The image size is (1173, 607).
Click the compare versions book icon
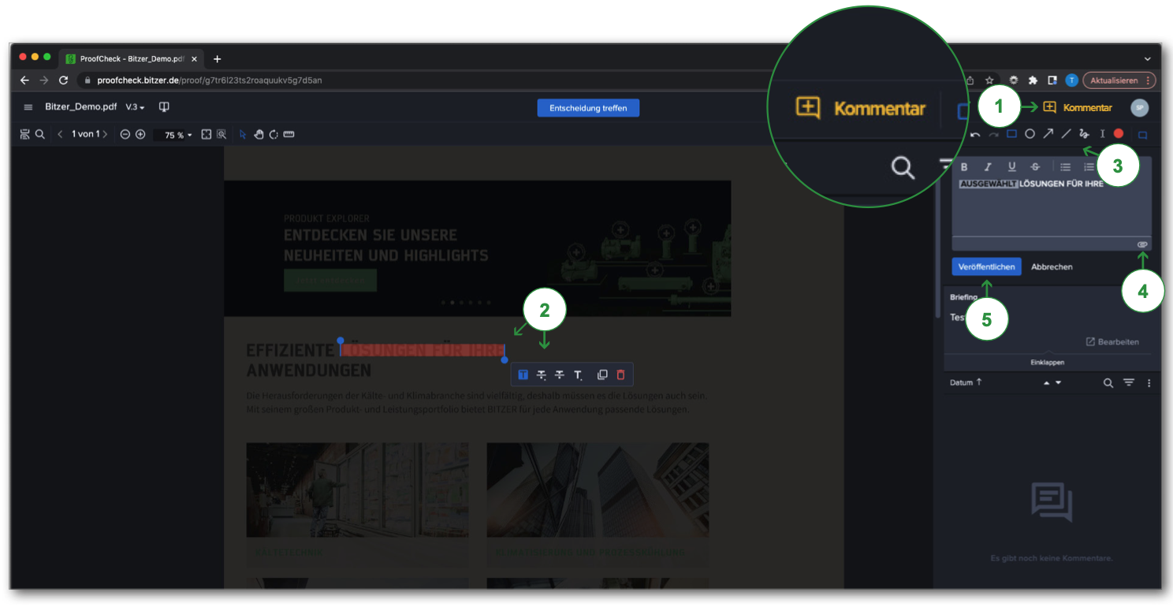coord(165,107)
